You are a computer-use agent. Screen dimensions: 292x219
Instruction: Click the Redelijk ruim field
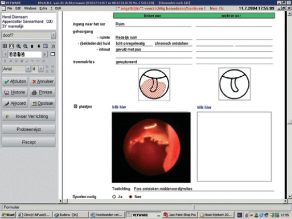(x=154, y=37)
